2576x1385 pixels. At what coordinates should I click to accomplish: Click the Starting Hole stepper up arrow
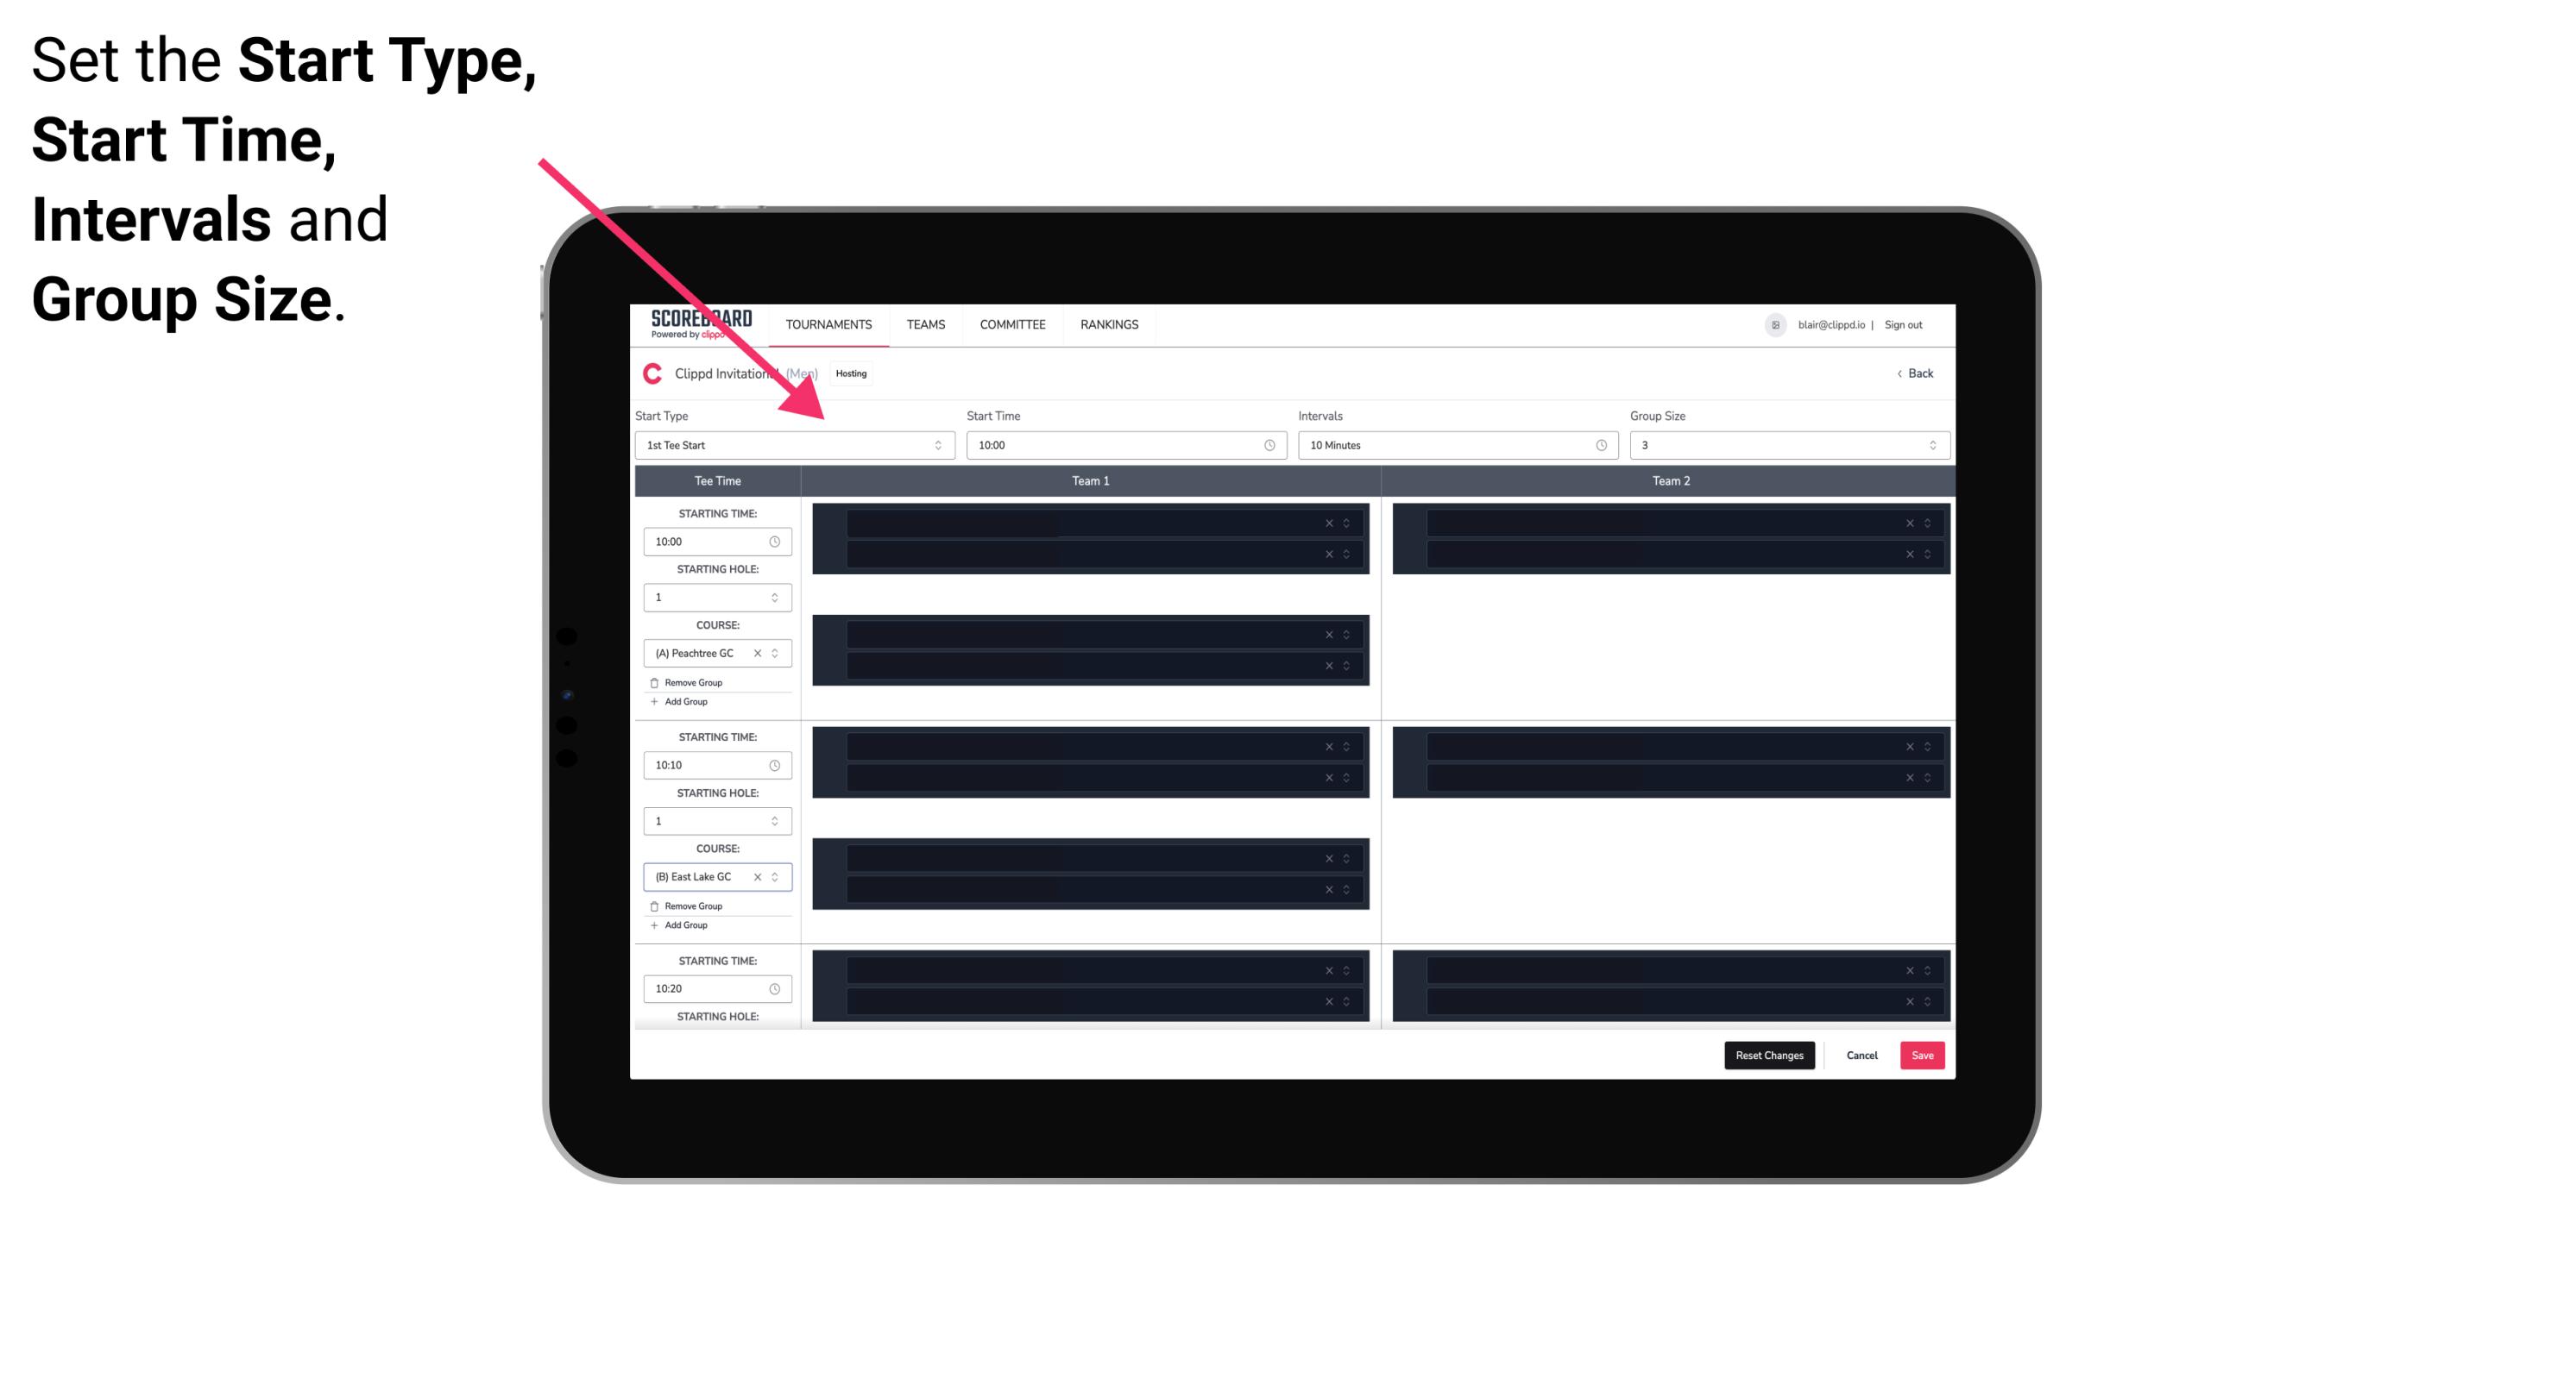tap(776, 592)
